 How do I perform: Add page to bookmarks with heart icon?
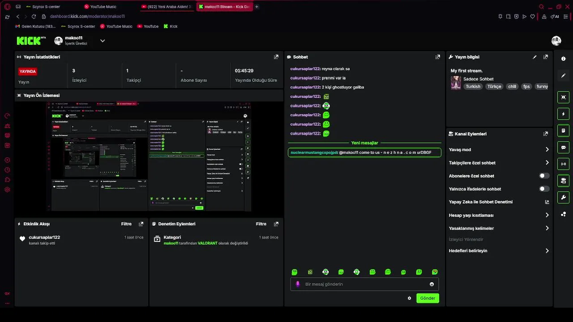pyautogui.click(x=533, y=17)
